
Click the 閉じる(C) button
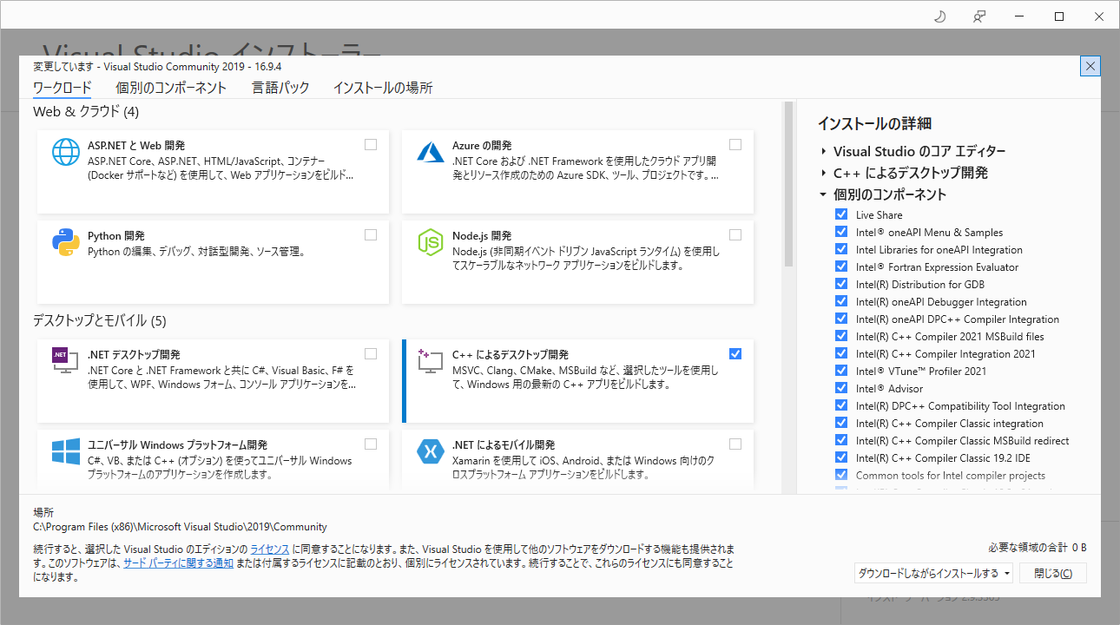pos(1052,573)
